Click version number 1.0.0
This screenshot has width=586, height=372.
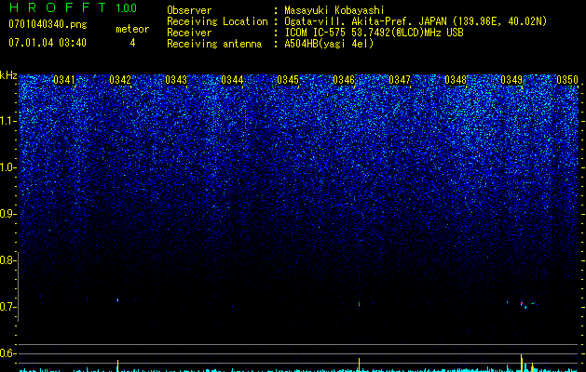click(x=126, y=8)
